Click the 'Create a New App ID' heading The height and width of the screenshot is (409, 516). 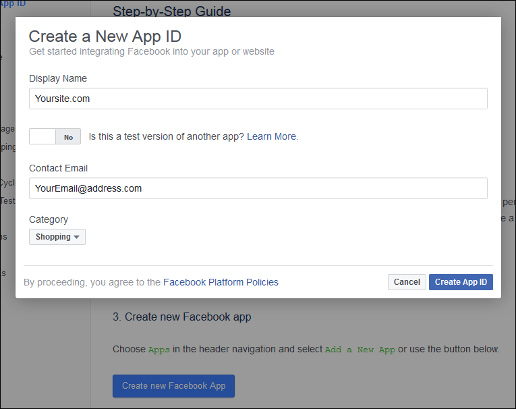(105, 36)
